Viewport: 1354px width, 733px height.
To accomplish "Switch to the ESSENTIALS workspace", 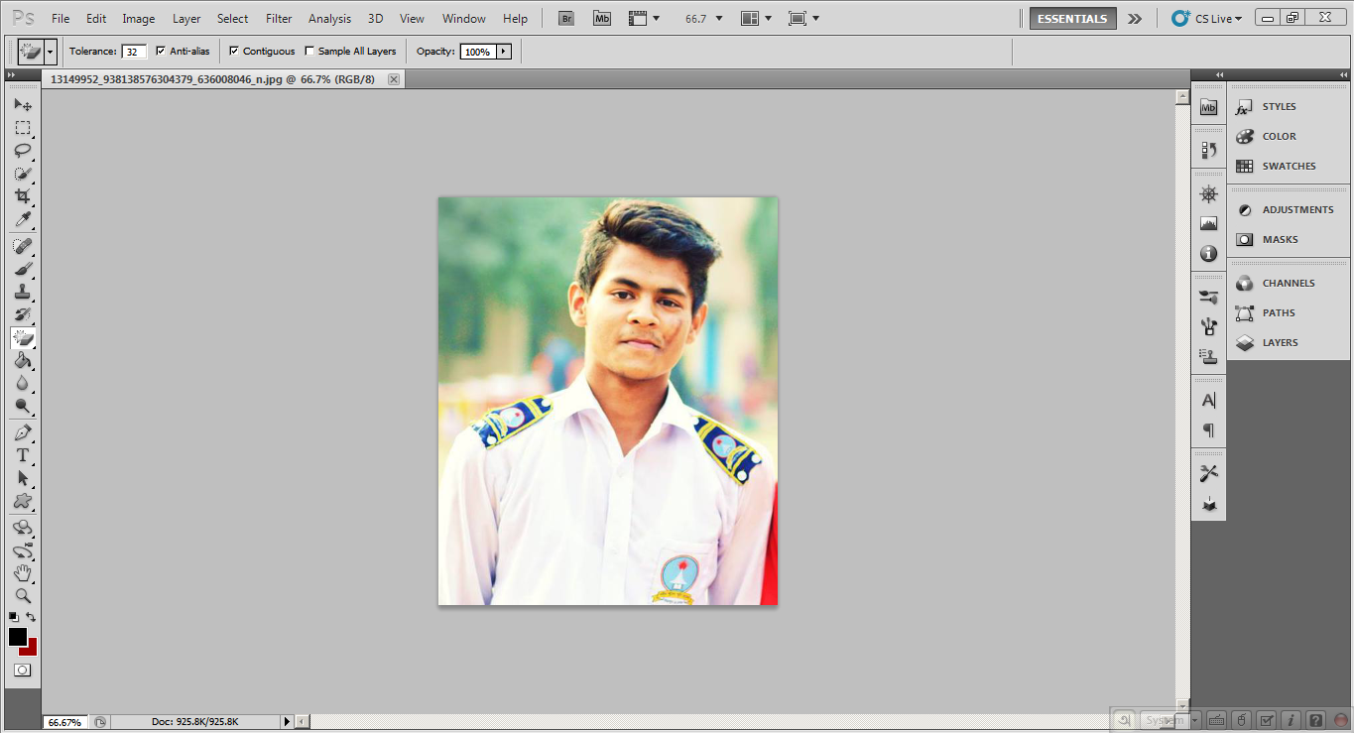I will [1072, 18].
